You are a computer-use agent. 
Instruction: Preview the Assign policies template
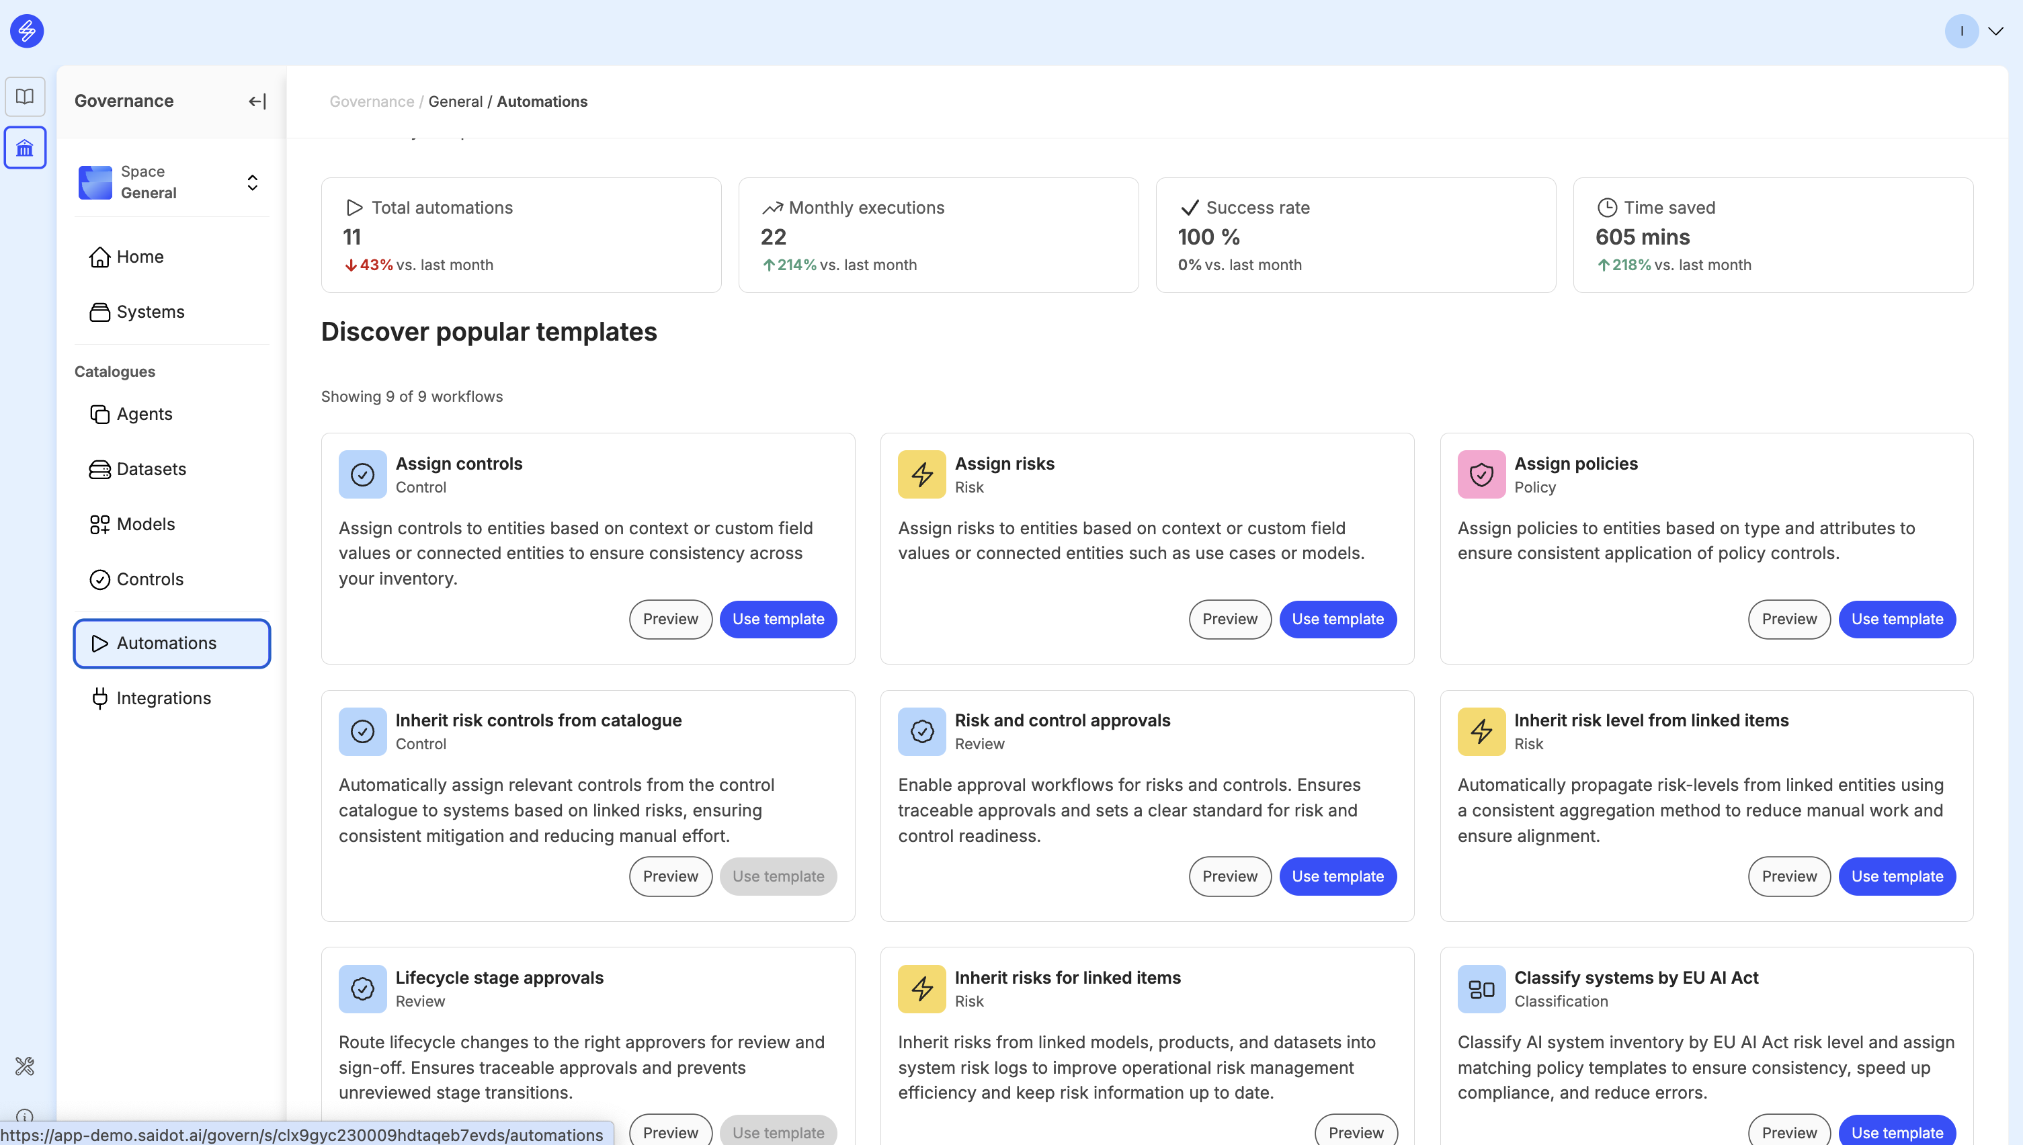[x=1789, y=620]
